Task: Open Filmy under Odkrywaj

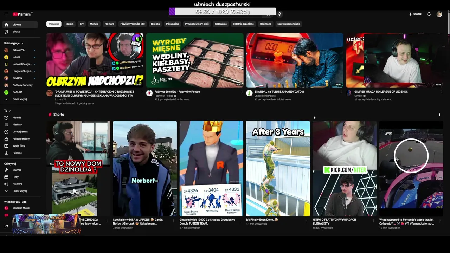Action: tap(20, 177)
